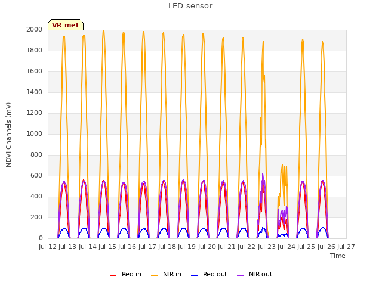The height and width of the screenshot is (286, 382).
Task: Click the 1400 y-axis tick label
Action: tap(35, 92)
